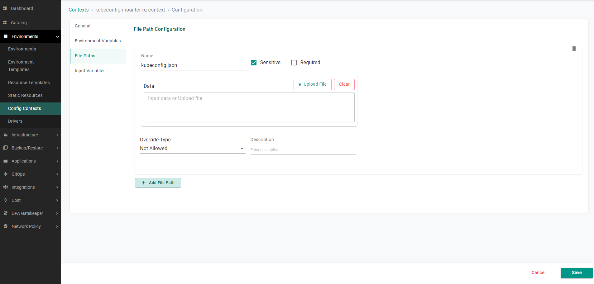Expand Network Policy submenu chevron
This screenshot has height=284, width=594.
pos(57,226)
